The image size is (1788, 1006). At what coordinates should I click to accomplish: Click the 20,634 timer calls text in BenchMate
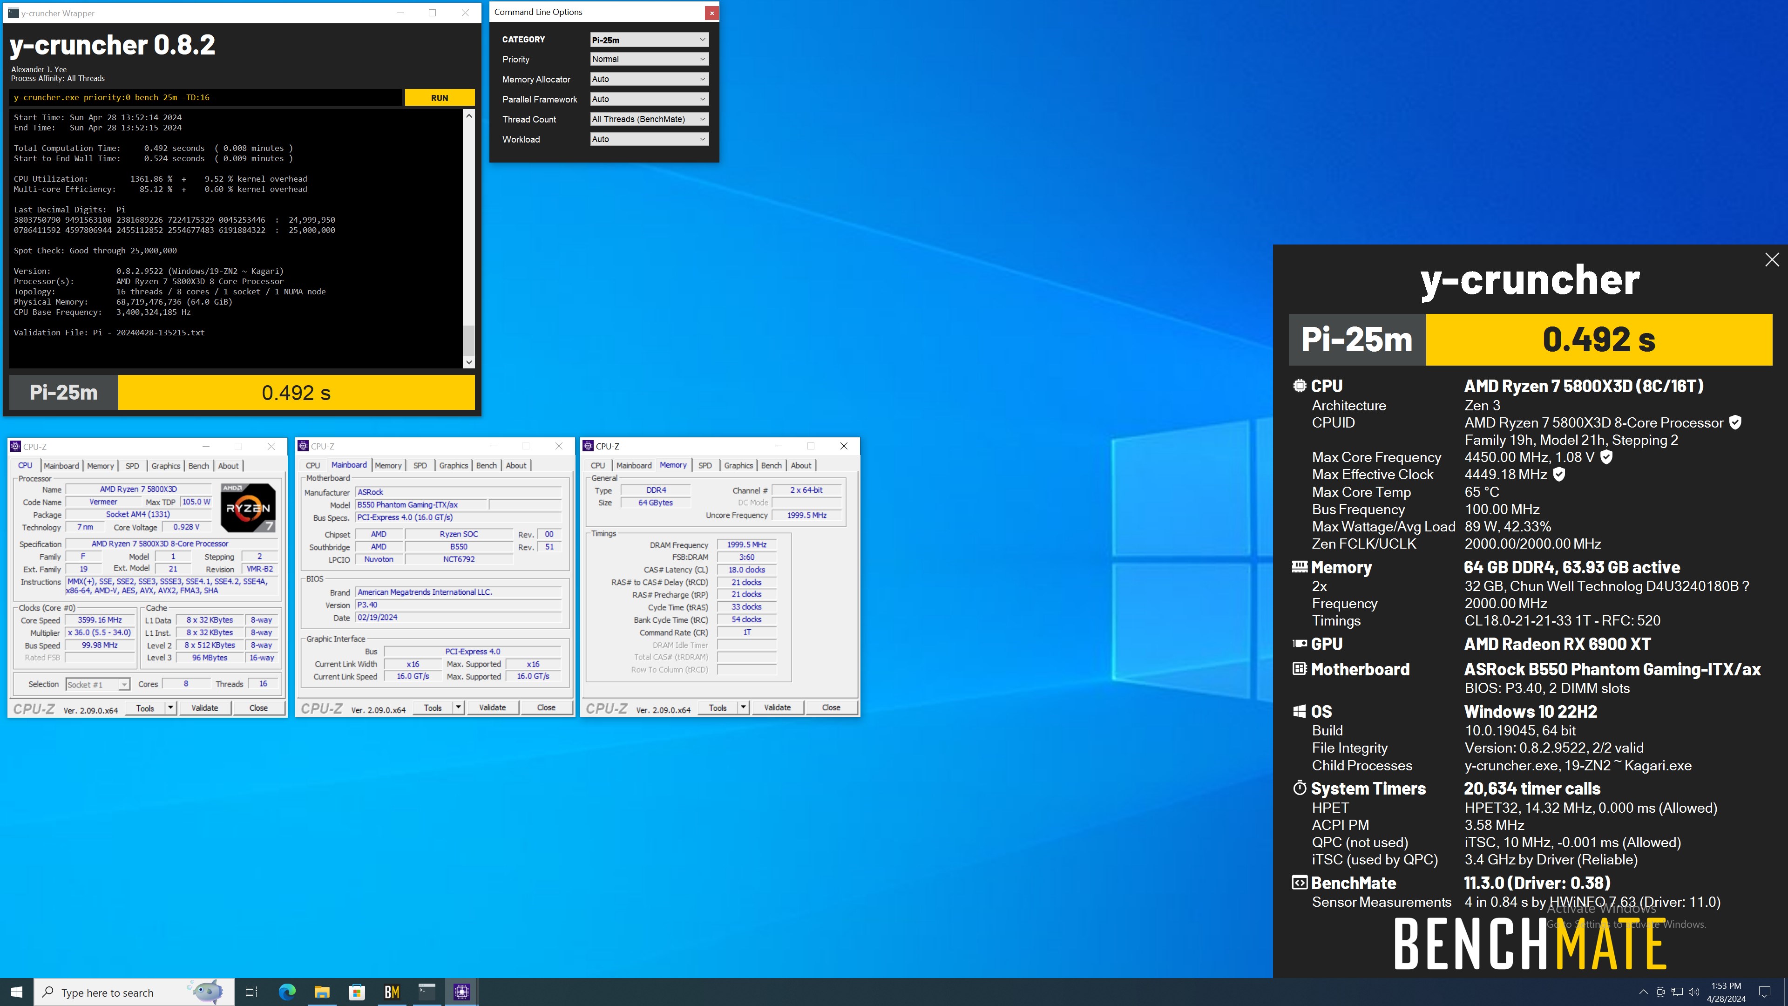click(1532, 788)
